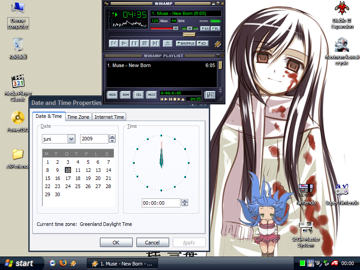Click Winamp eject open file button
Viewport: 360px width, 270px height.
[167, 43]
